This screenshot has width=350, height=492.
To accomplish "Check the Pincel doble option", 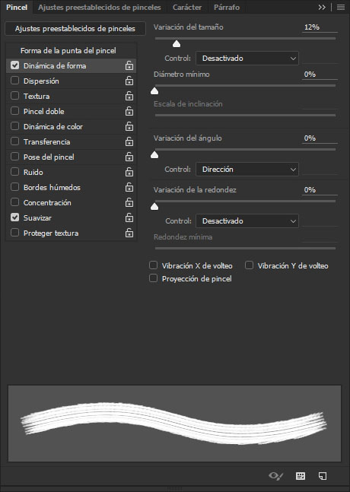I will tap(14, 111).
